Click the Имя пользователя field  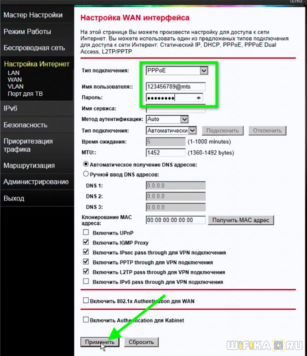tap(175, 87)
